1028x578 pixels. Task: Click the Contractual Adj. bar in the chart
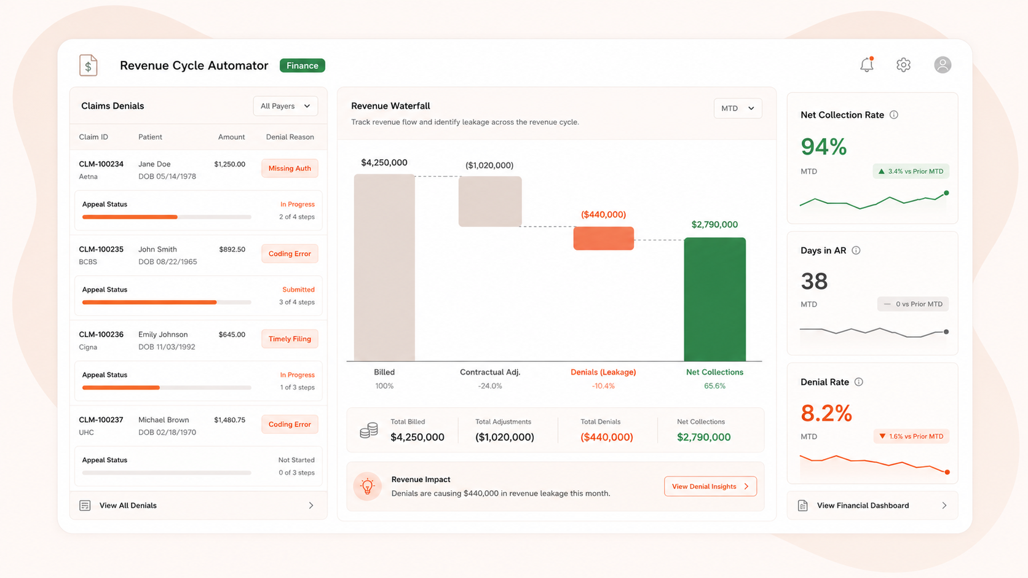[x=490, y=201]
